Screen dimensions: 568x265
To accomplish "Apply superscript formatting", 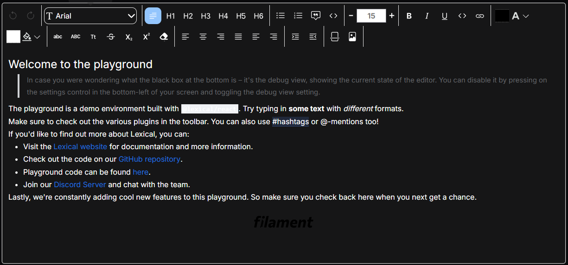I will [x=147, y=37].
